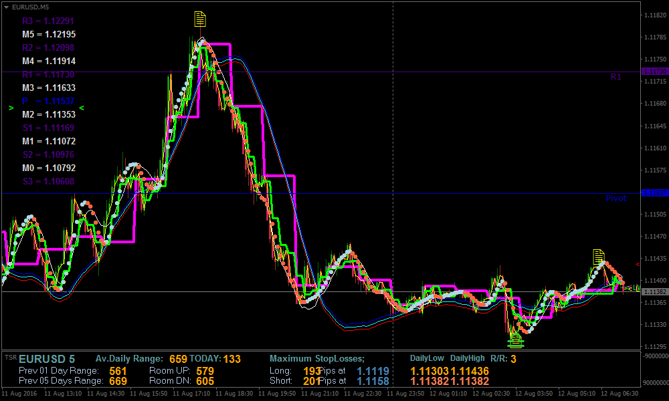Click the green stacked marker at the chart low
The width and height of the screenshot is (669, 401).
click(514, 341)
